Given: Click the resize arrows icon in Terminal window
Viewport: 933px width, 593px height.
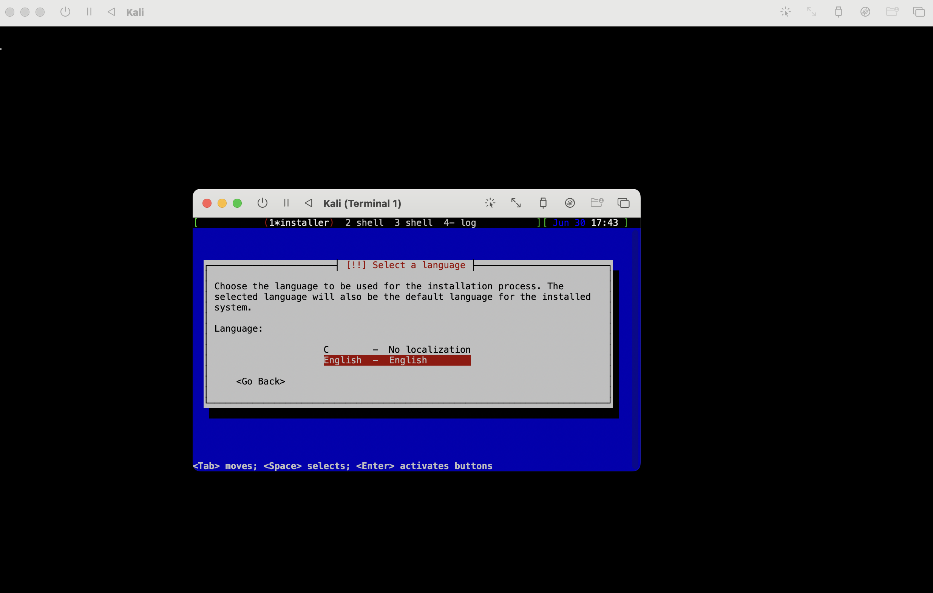Looking at the screenshot, I should [x=516, y=203].
